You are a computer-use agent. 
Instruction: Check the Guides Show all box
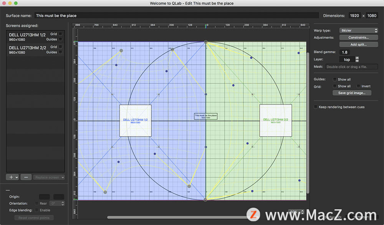[x=334, y=79]
